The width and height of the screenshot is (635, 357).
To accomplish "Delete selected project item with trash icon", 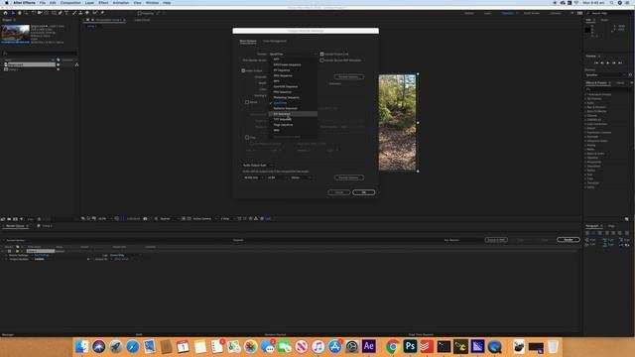I will [x=39, y=219].
